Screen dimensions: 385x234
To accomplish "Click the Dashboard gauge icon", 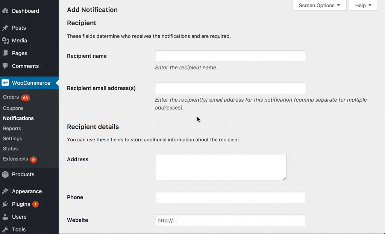I will pyautogui.click(x=5, y=11).
